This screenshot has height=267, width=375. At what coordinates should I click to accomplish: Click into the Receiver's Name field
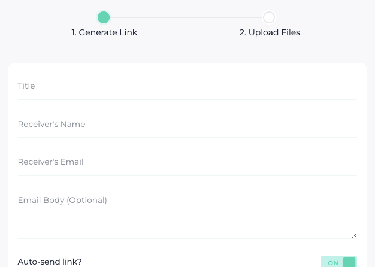(187, 125)
